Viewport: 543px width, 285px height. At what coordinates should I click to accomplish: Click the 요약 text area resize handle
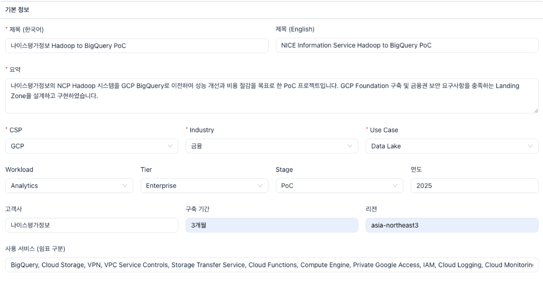click(x=536, y=110)
